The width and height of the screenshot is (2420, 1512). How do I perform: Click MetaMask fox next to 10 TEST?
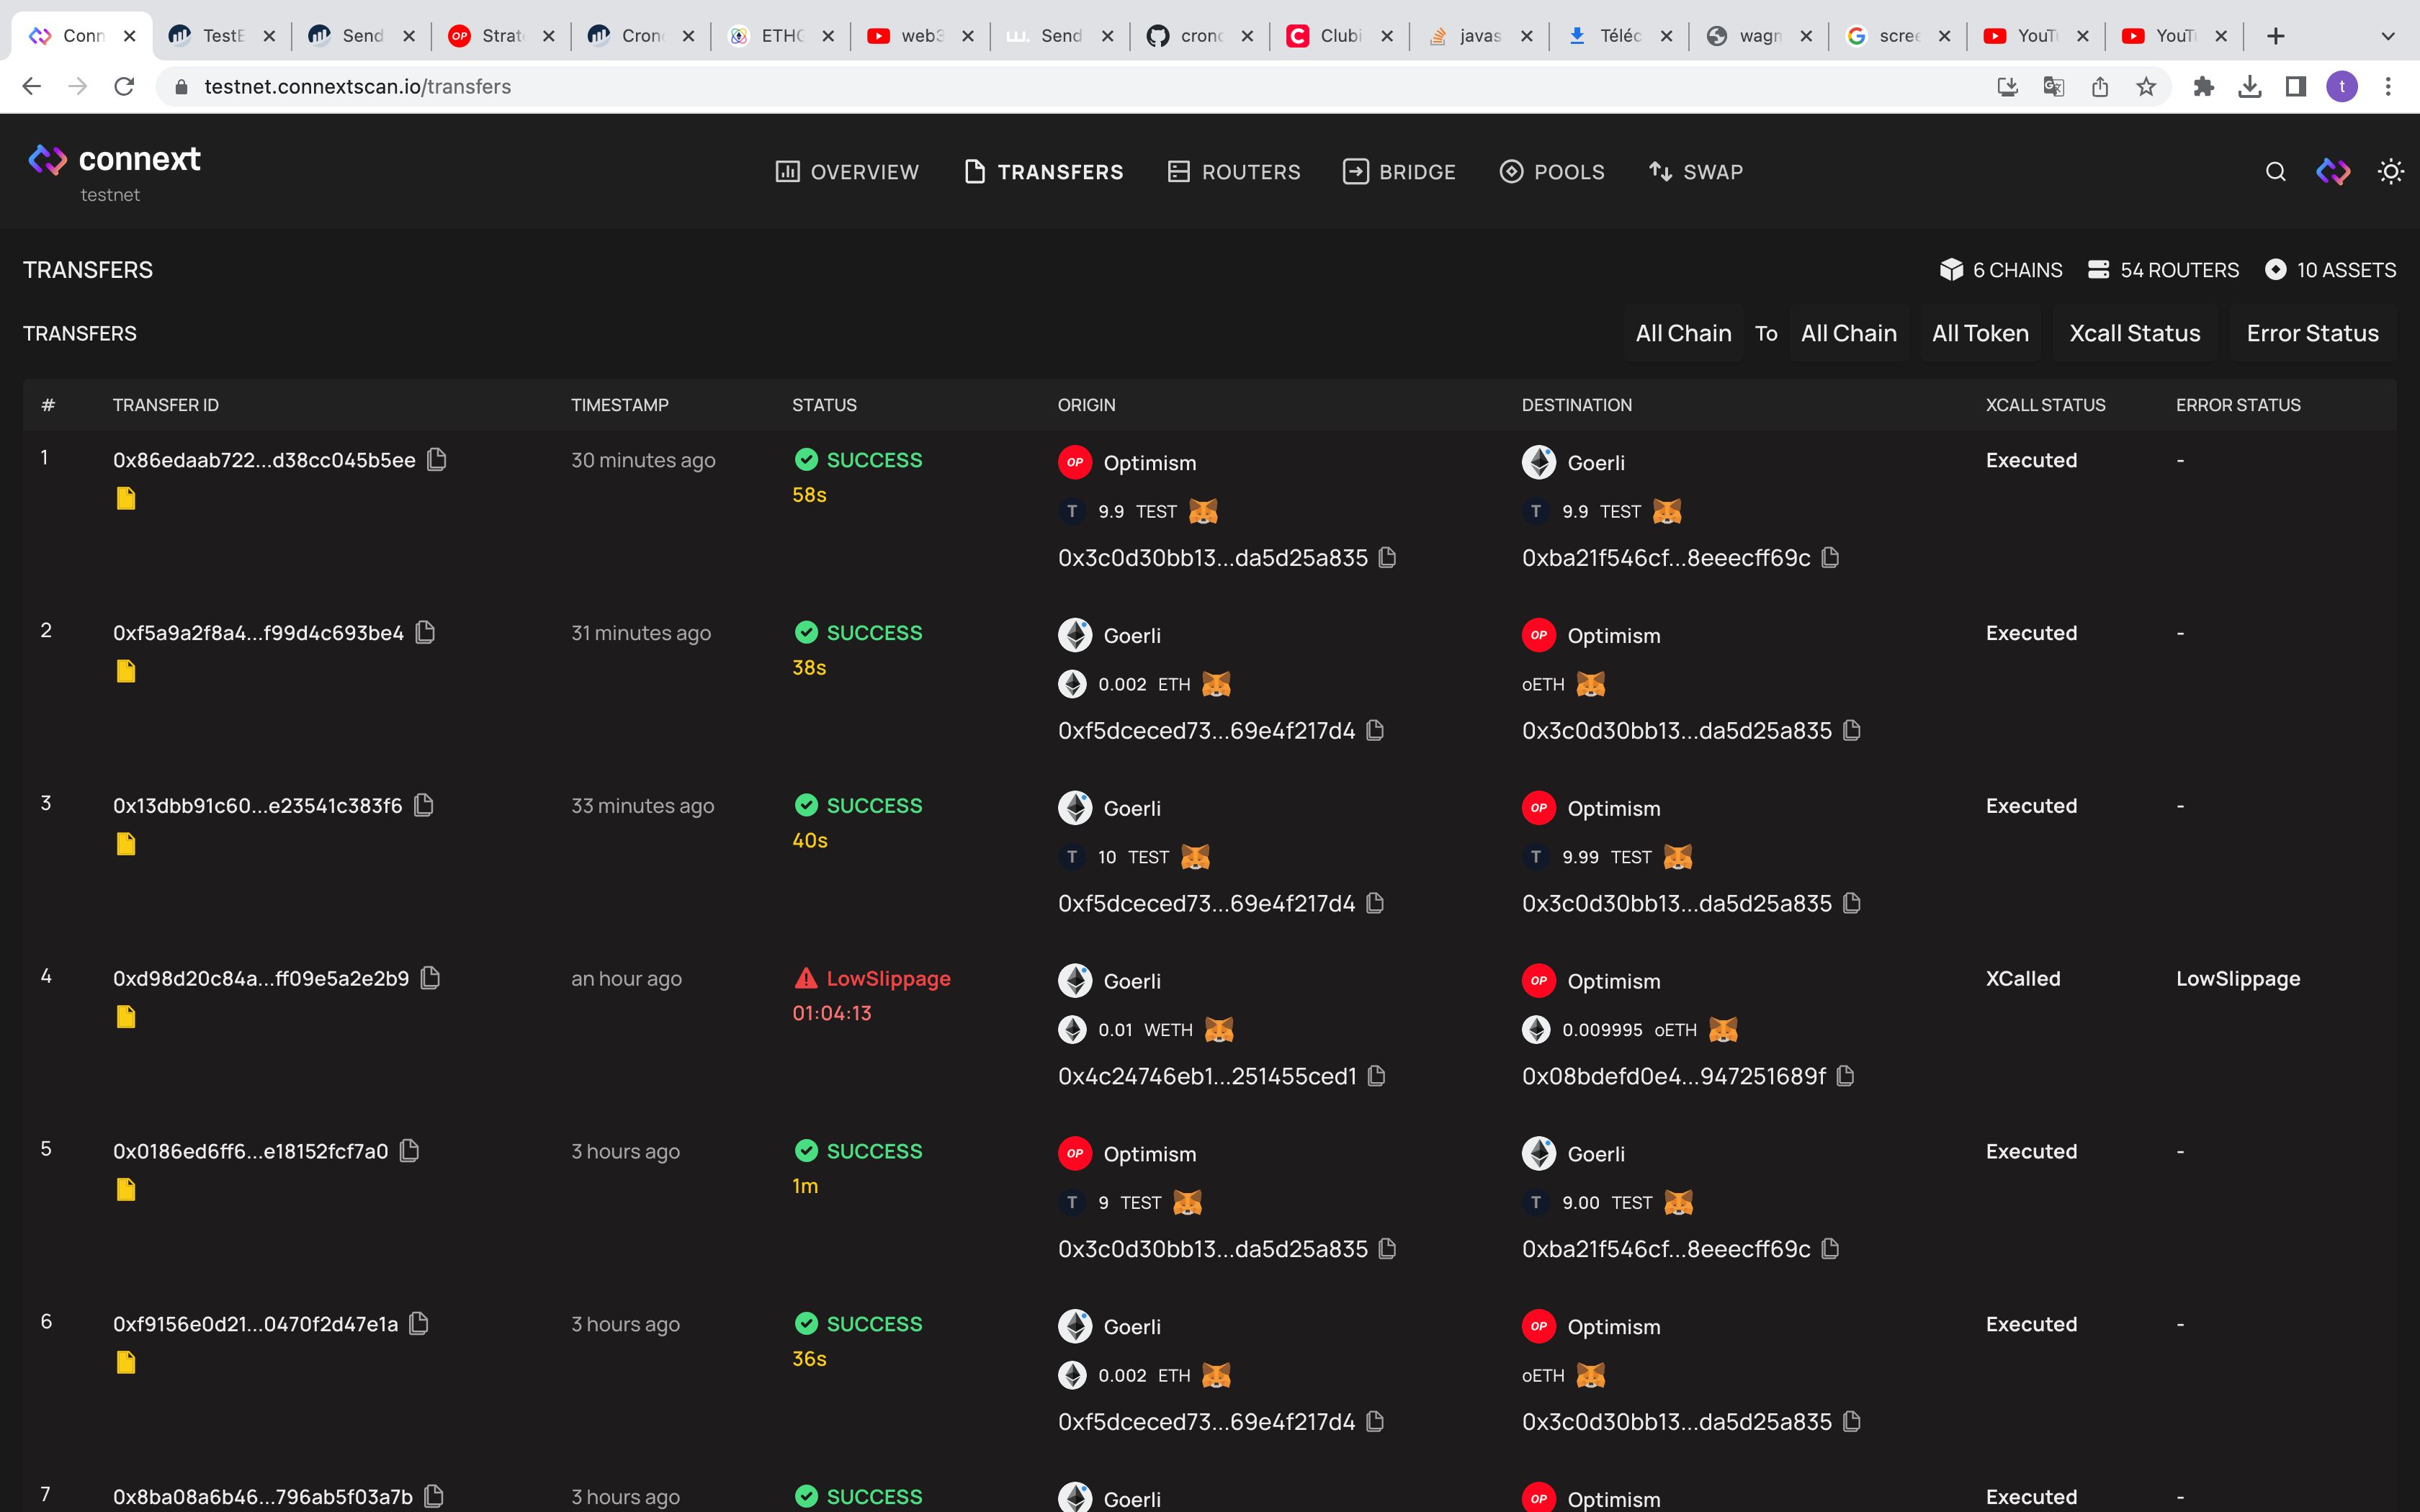1195,857
